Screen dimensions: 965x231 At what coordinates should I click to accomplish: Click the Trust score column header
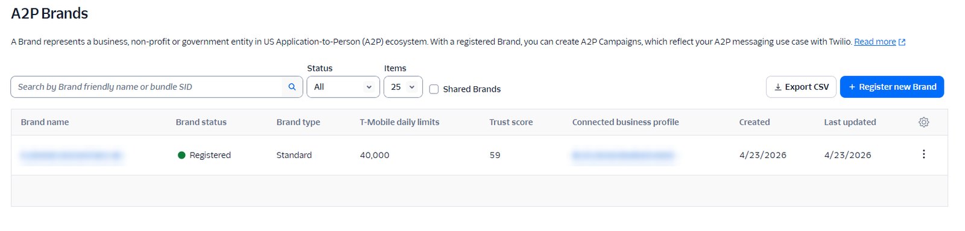pyautogui.click(x=511, y=122)
